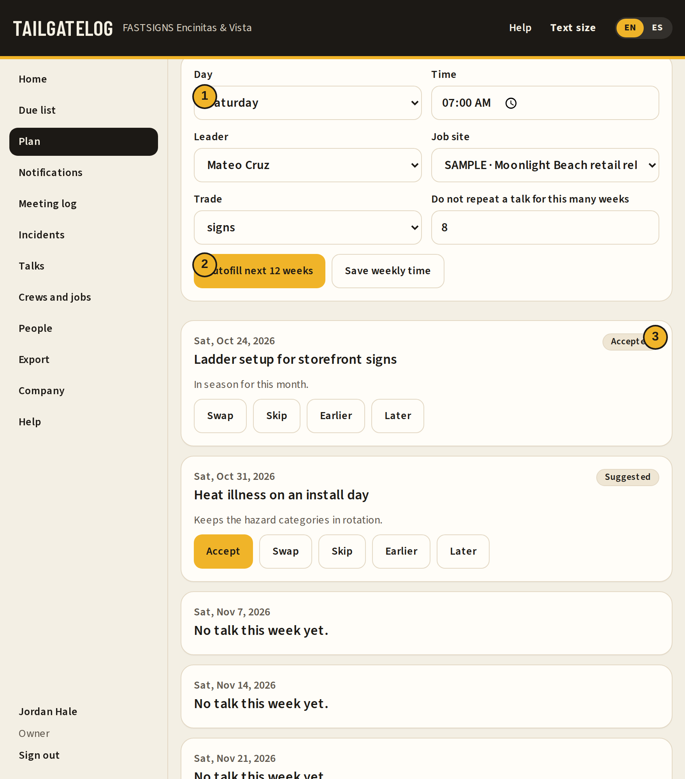The width and height of the screenshot is (685, 779).
Task: Click Sat, Nov 7, 2026 date text
Action: pos(232,612)
